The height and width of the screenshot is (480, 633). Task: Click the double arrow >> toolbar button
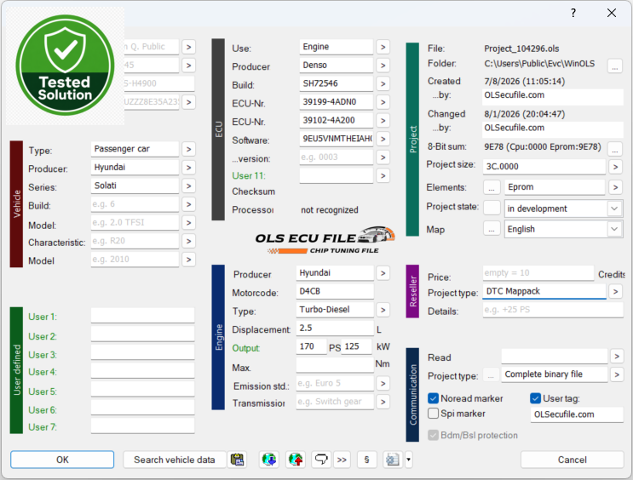342,460
